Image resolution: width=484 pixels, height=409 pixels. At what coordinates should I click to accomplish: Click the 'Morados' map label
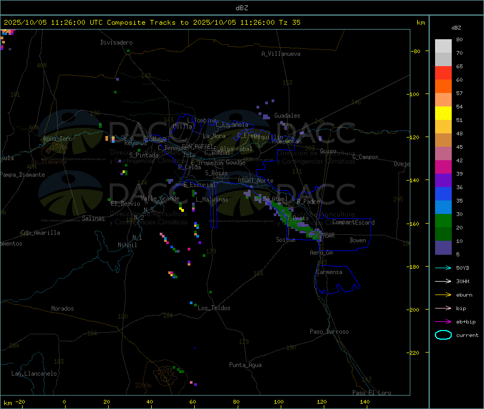[x=62, y=308]
